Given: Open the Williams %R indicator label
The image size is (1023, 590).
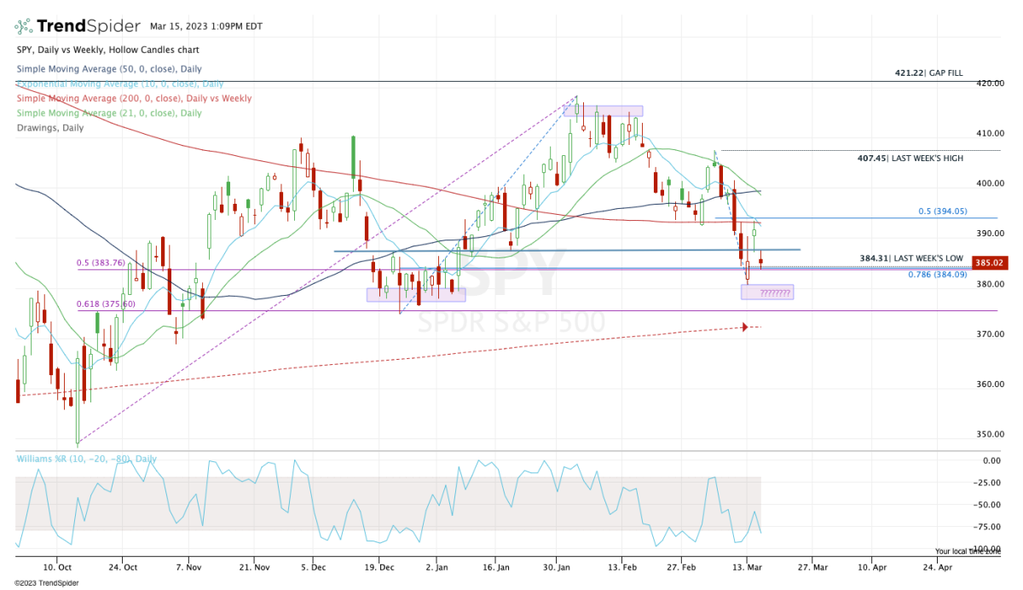Looking at the screenshot, I should pyautogui.click(x=86, y=459).
